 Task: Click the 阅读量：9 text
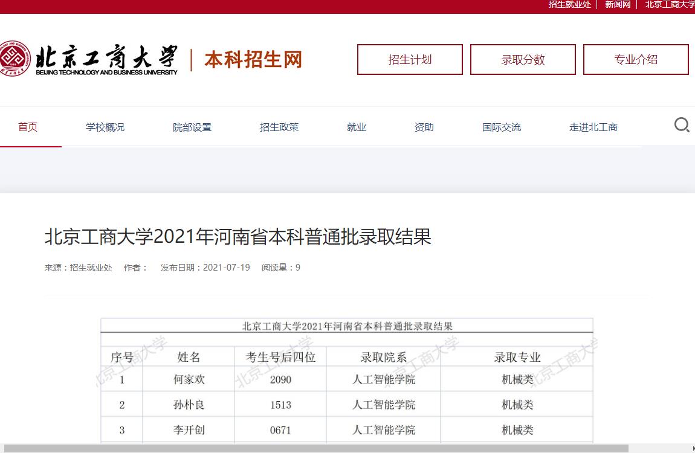pyautogui.click(x=281, y=268)
